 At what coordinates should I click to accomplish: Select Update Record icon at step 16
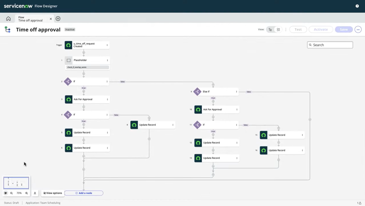coord(263,150)
